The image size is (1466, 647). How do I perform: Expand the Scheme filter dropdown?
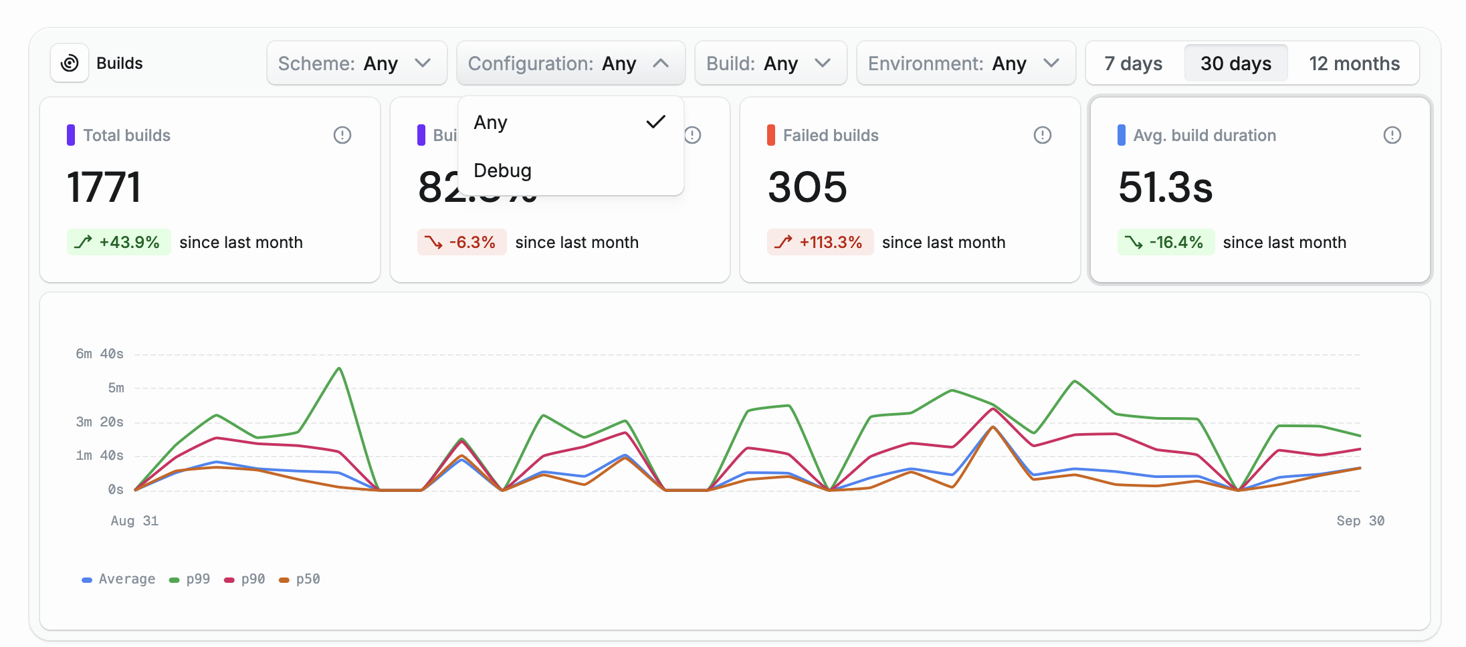point(356,63)
